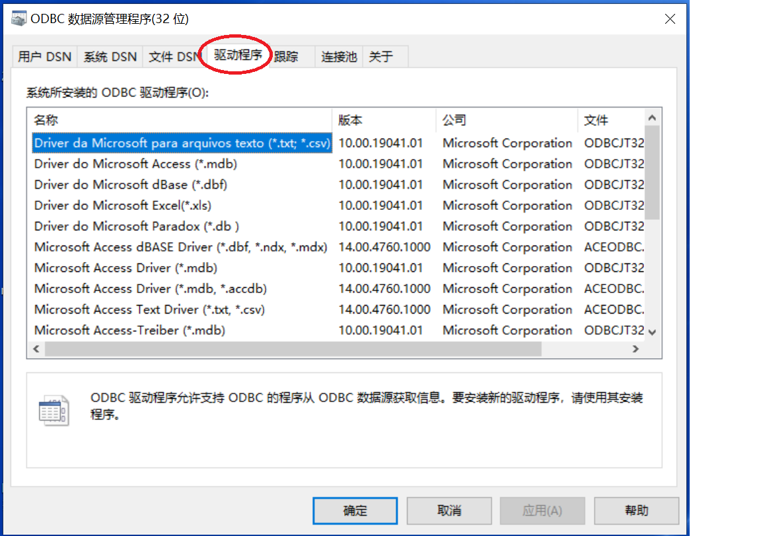
Task: Select Microsoft Access Text Driver (*.txt, *.csv)
Action: (x=338, y=310)
